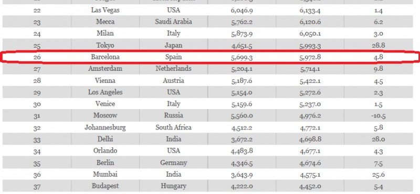
Task: Click the Saudi Arabia country cell
Action: point(173,21)
